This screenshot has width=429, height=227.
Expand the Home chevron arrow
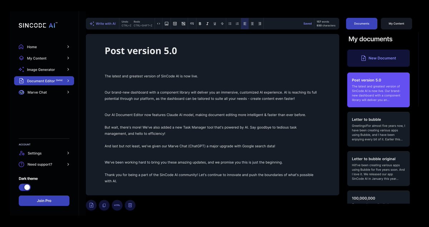coord(68,47)
